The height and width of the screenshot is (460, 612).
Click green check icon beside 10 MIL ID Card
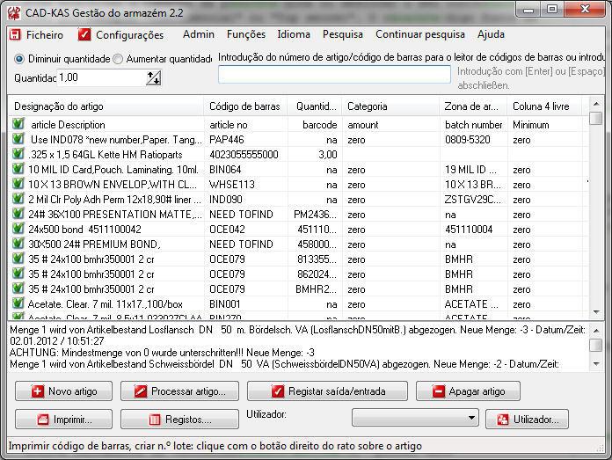(x=18, y=169)
